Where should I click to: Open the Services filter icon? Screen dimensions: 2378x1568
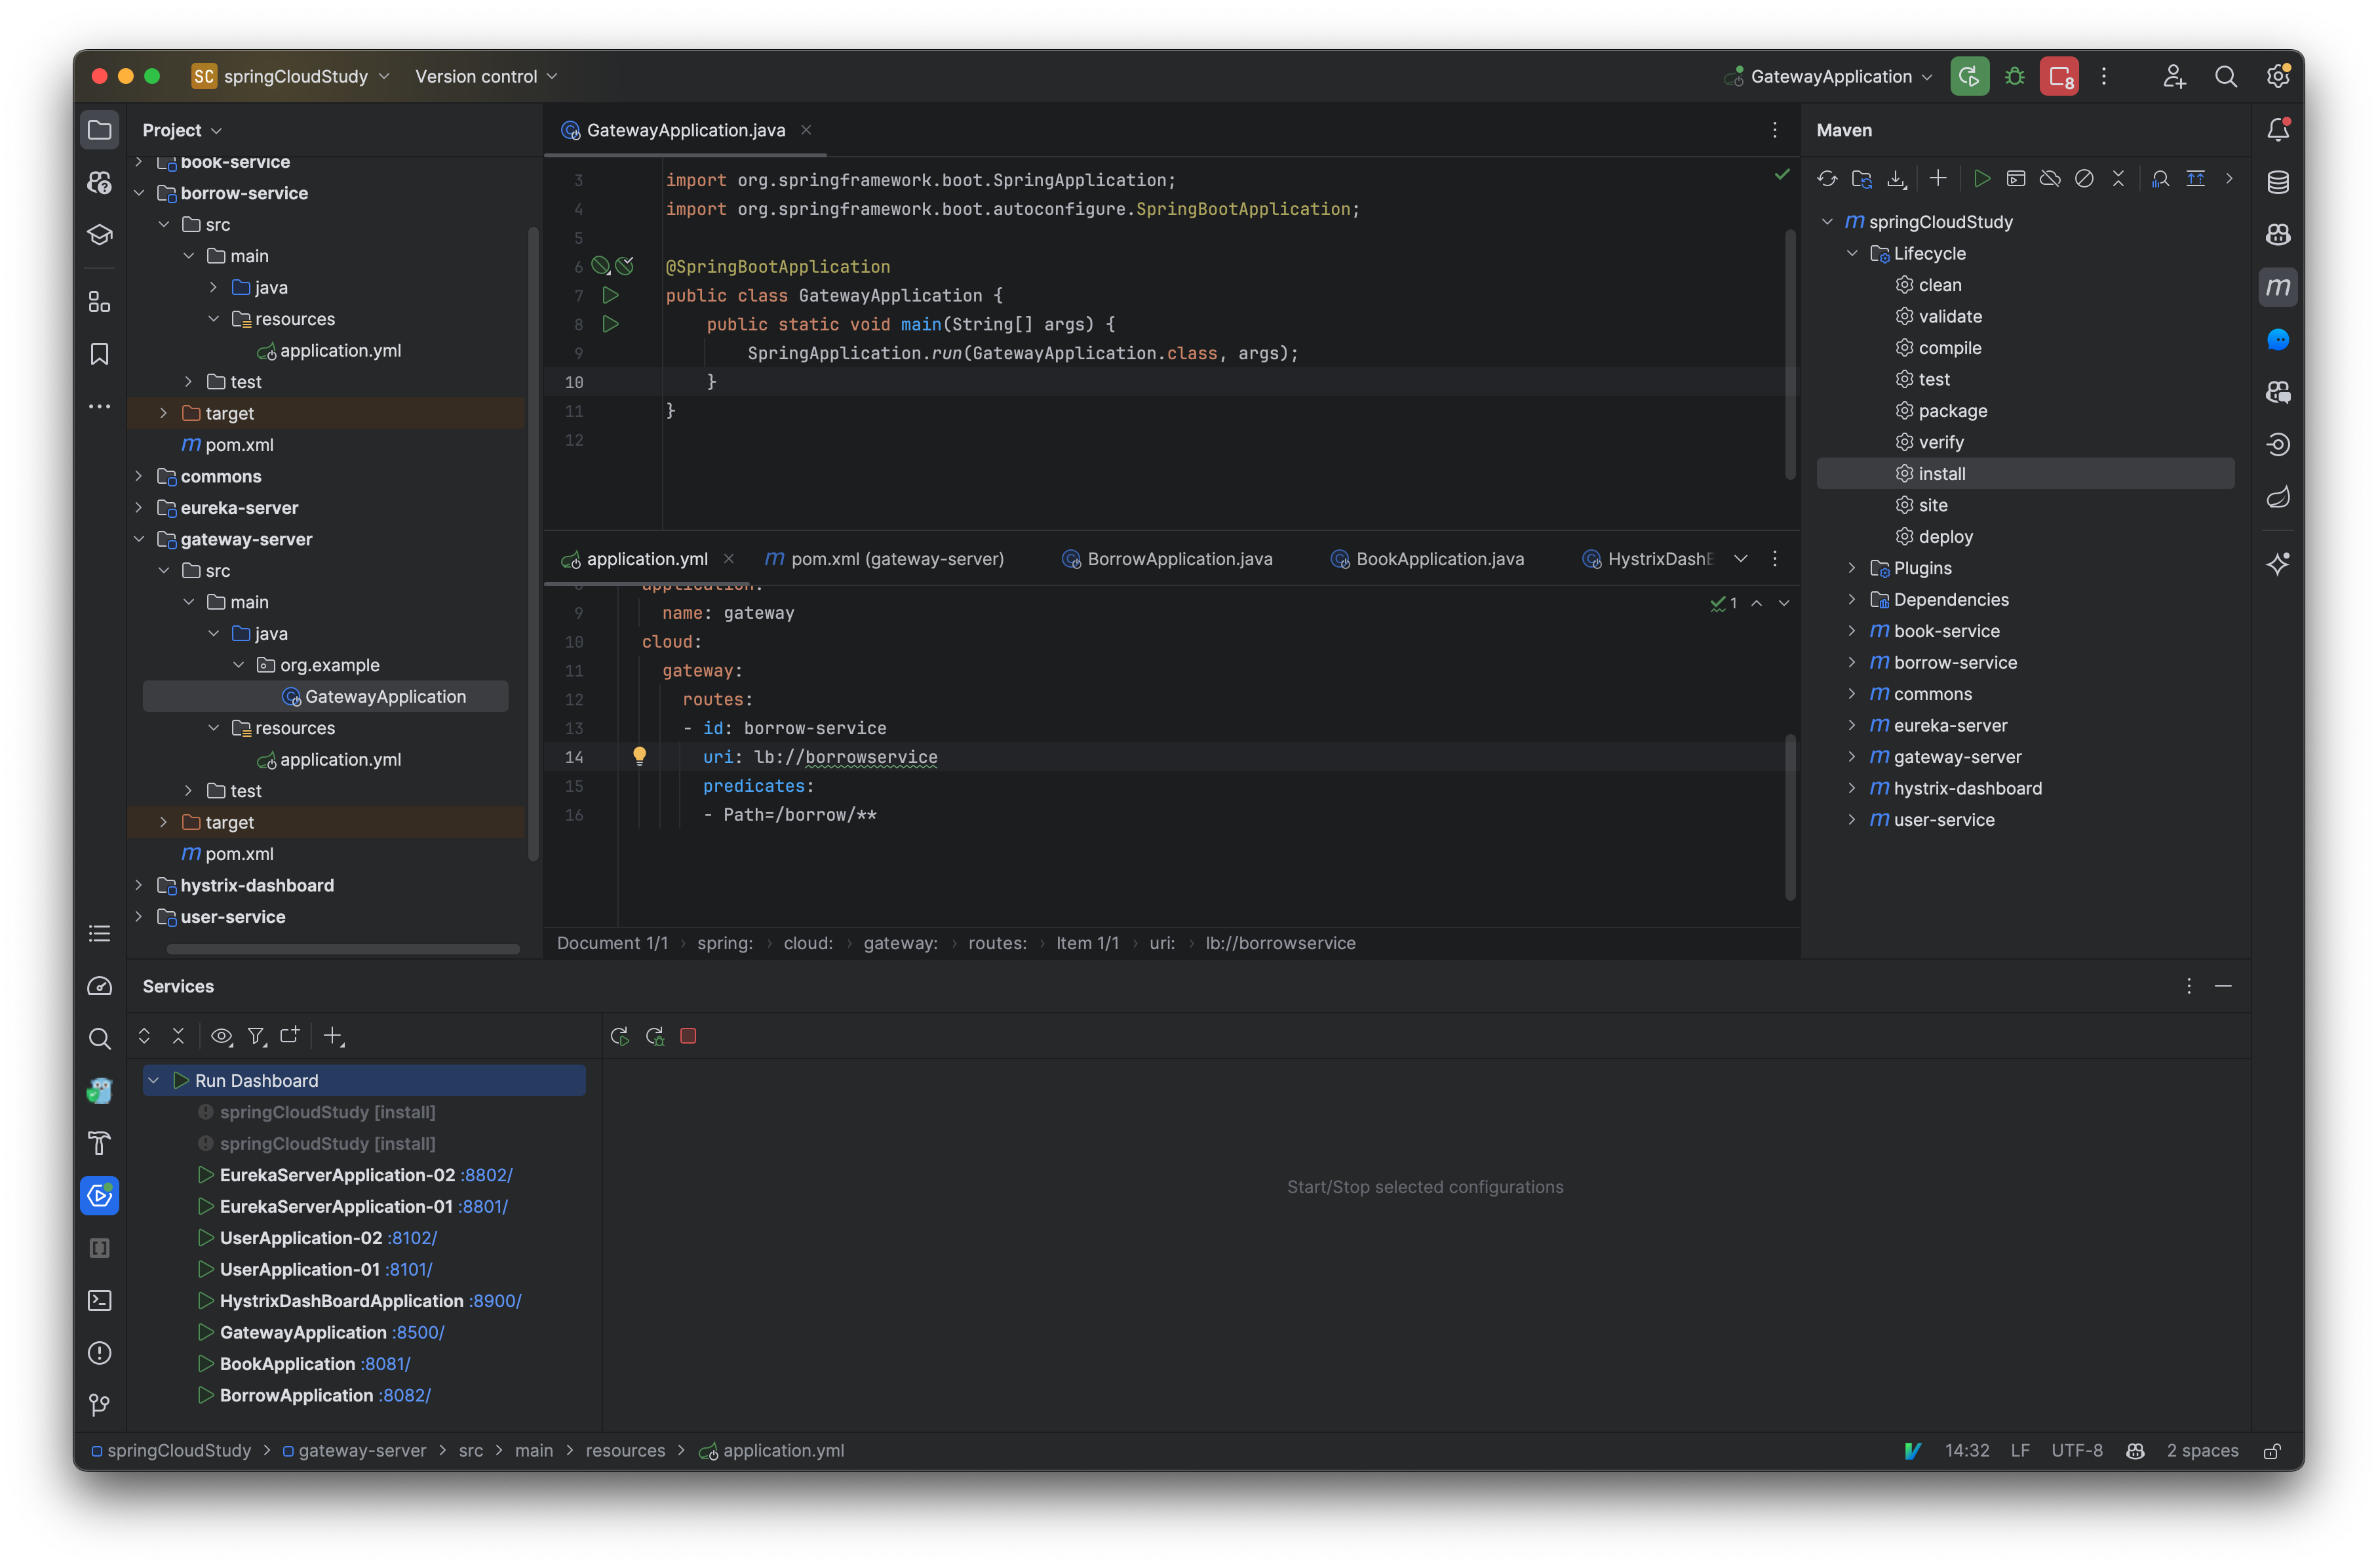(x=256, y=1036)
